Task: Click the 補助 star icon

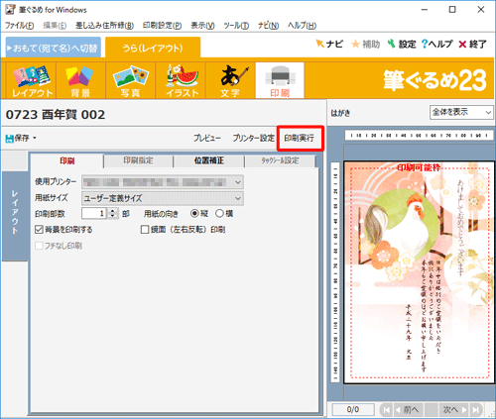Action: tap(355, 44)
